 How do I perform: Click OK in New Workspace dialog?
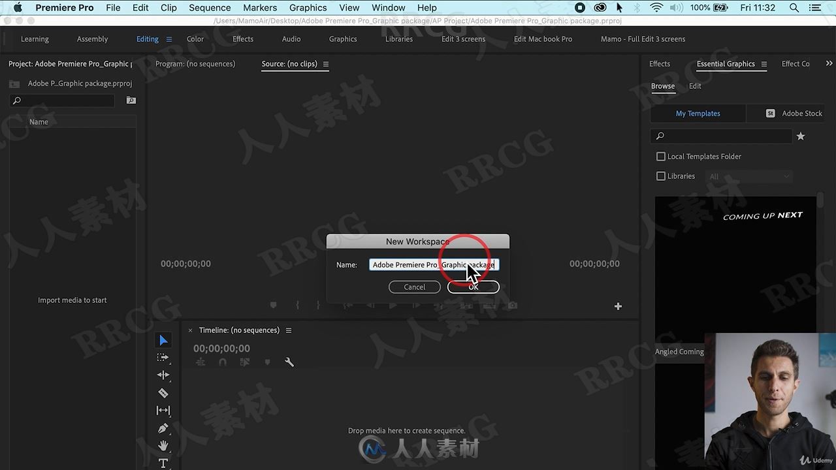coord(474,287)
